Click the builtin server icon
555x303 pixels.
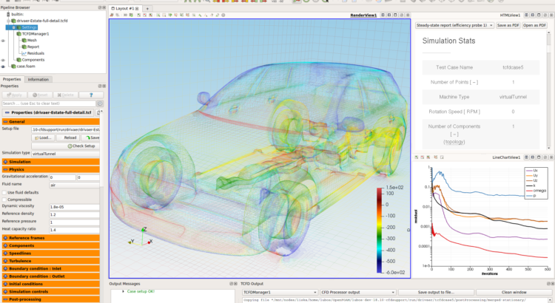8,15
